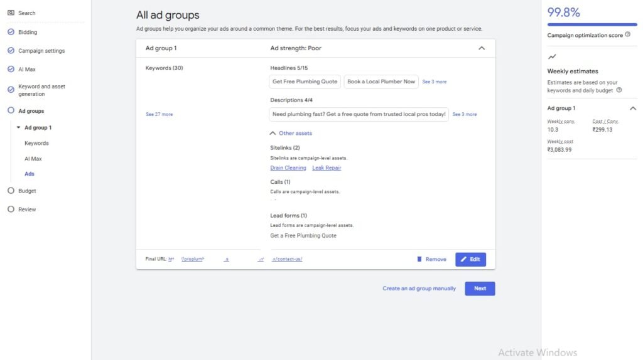Image resolution: width=643 pixels, height=360 pixels.
Task: Open Leak Repair sitelink
Action: [327, 167]
